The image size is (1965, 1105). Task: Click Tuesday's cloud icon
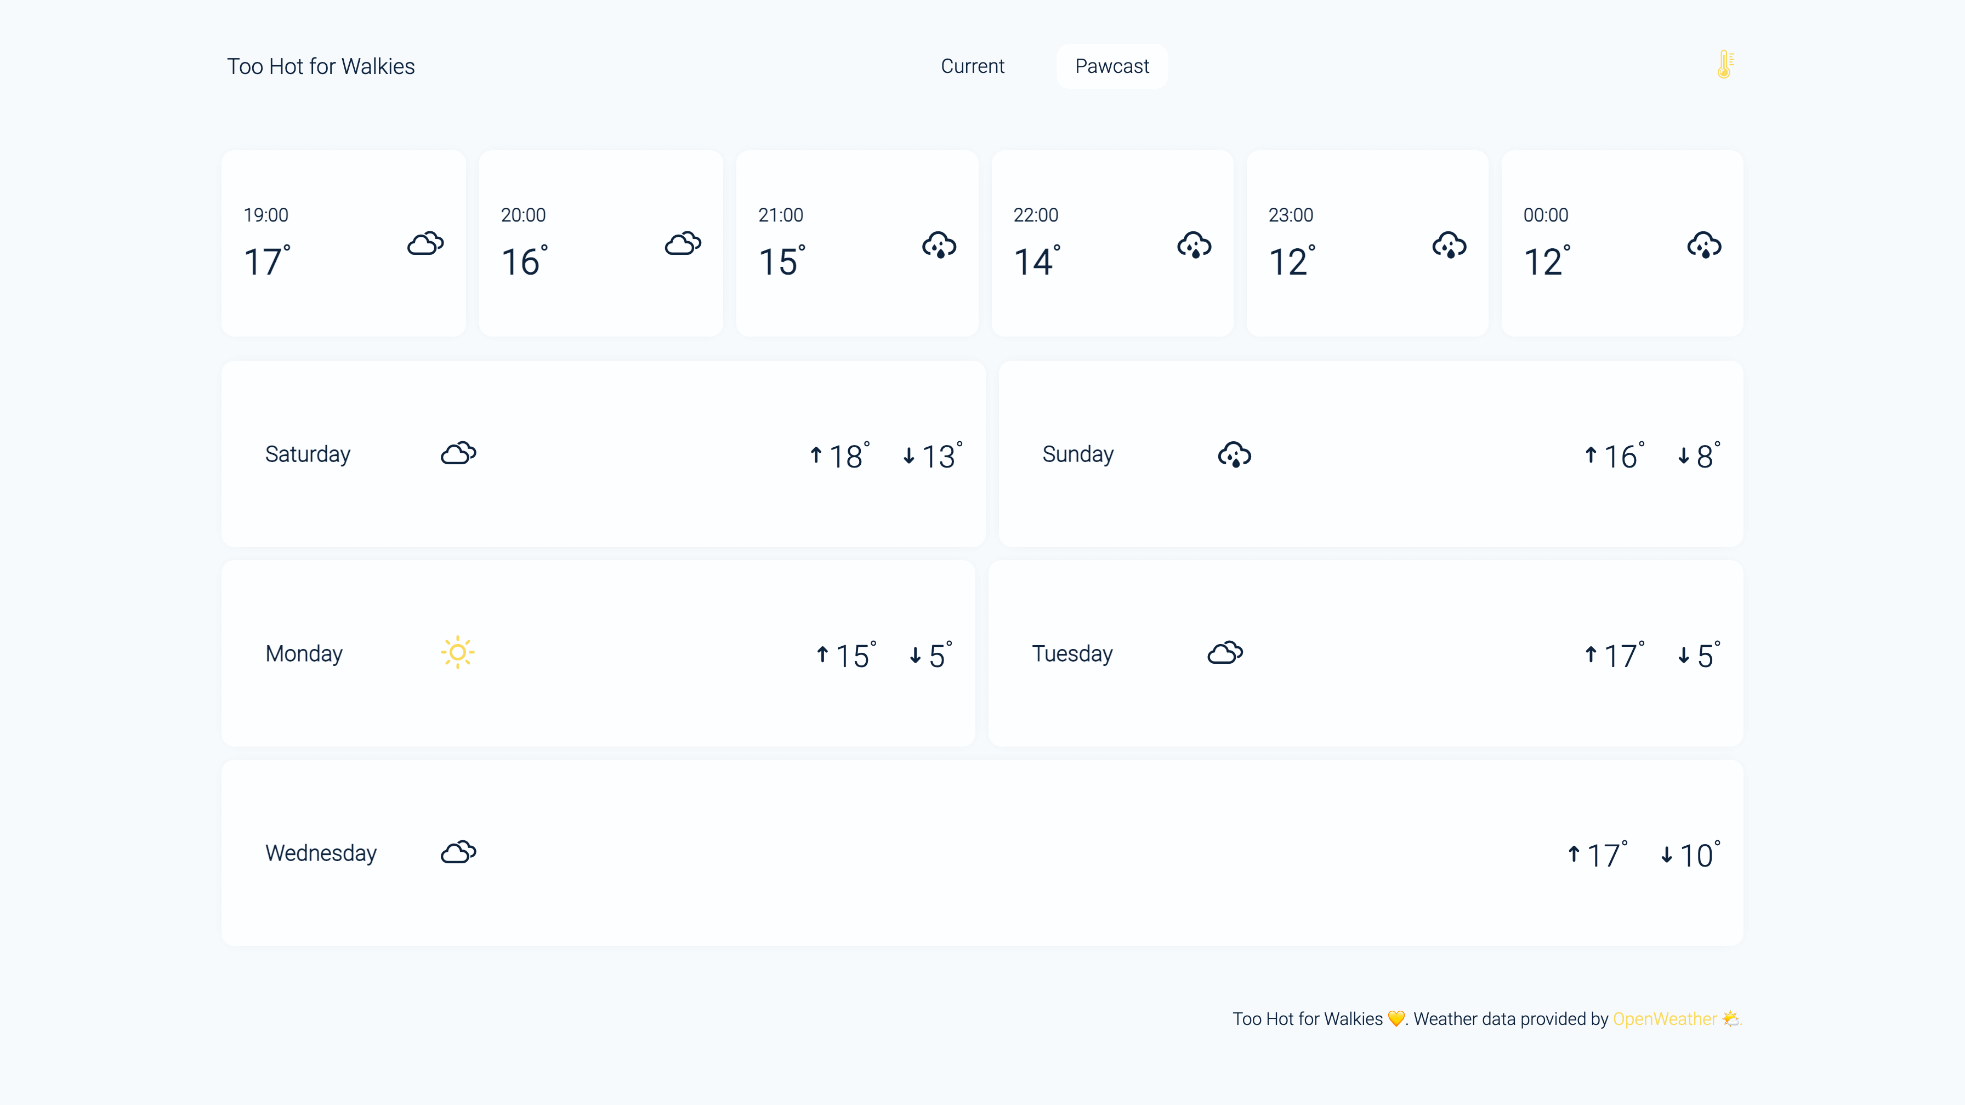coord(1225,653)
